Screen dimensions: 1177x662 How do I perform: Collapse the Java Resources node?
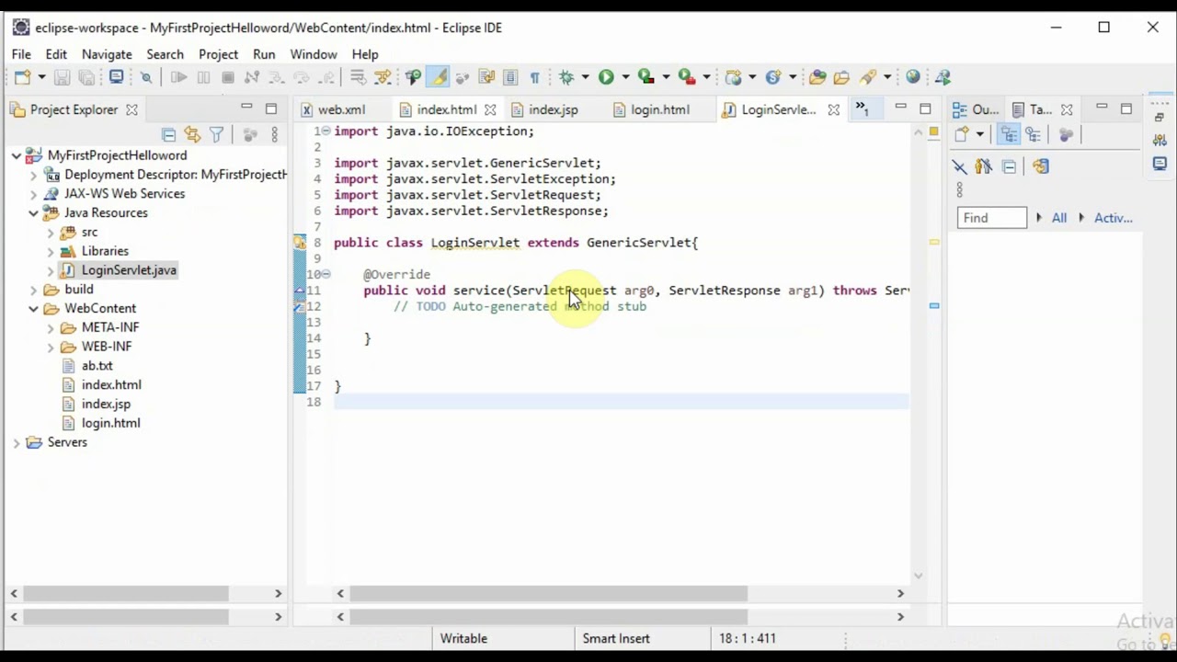click(34, 213)
